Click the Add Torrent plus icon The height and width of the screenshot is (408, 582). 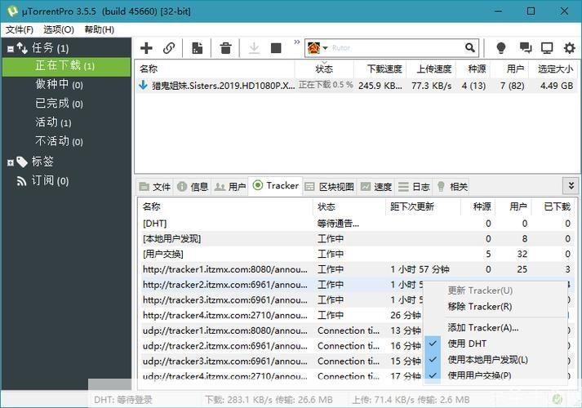tap(146, 48)
